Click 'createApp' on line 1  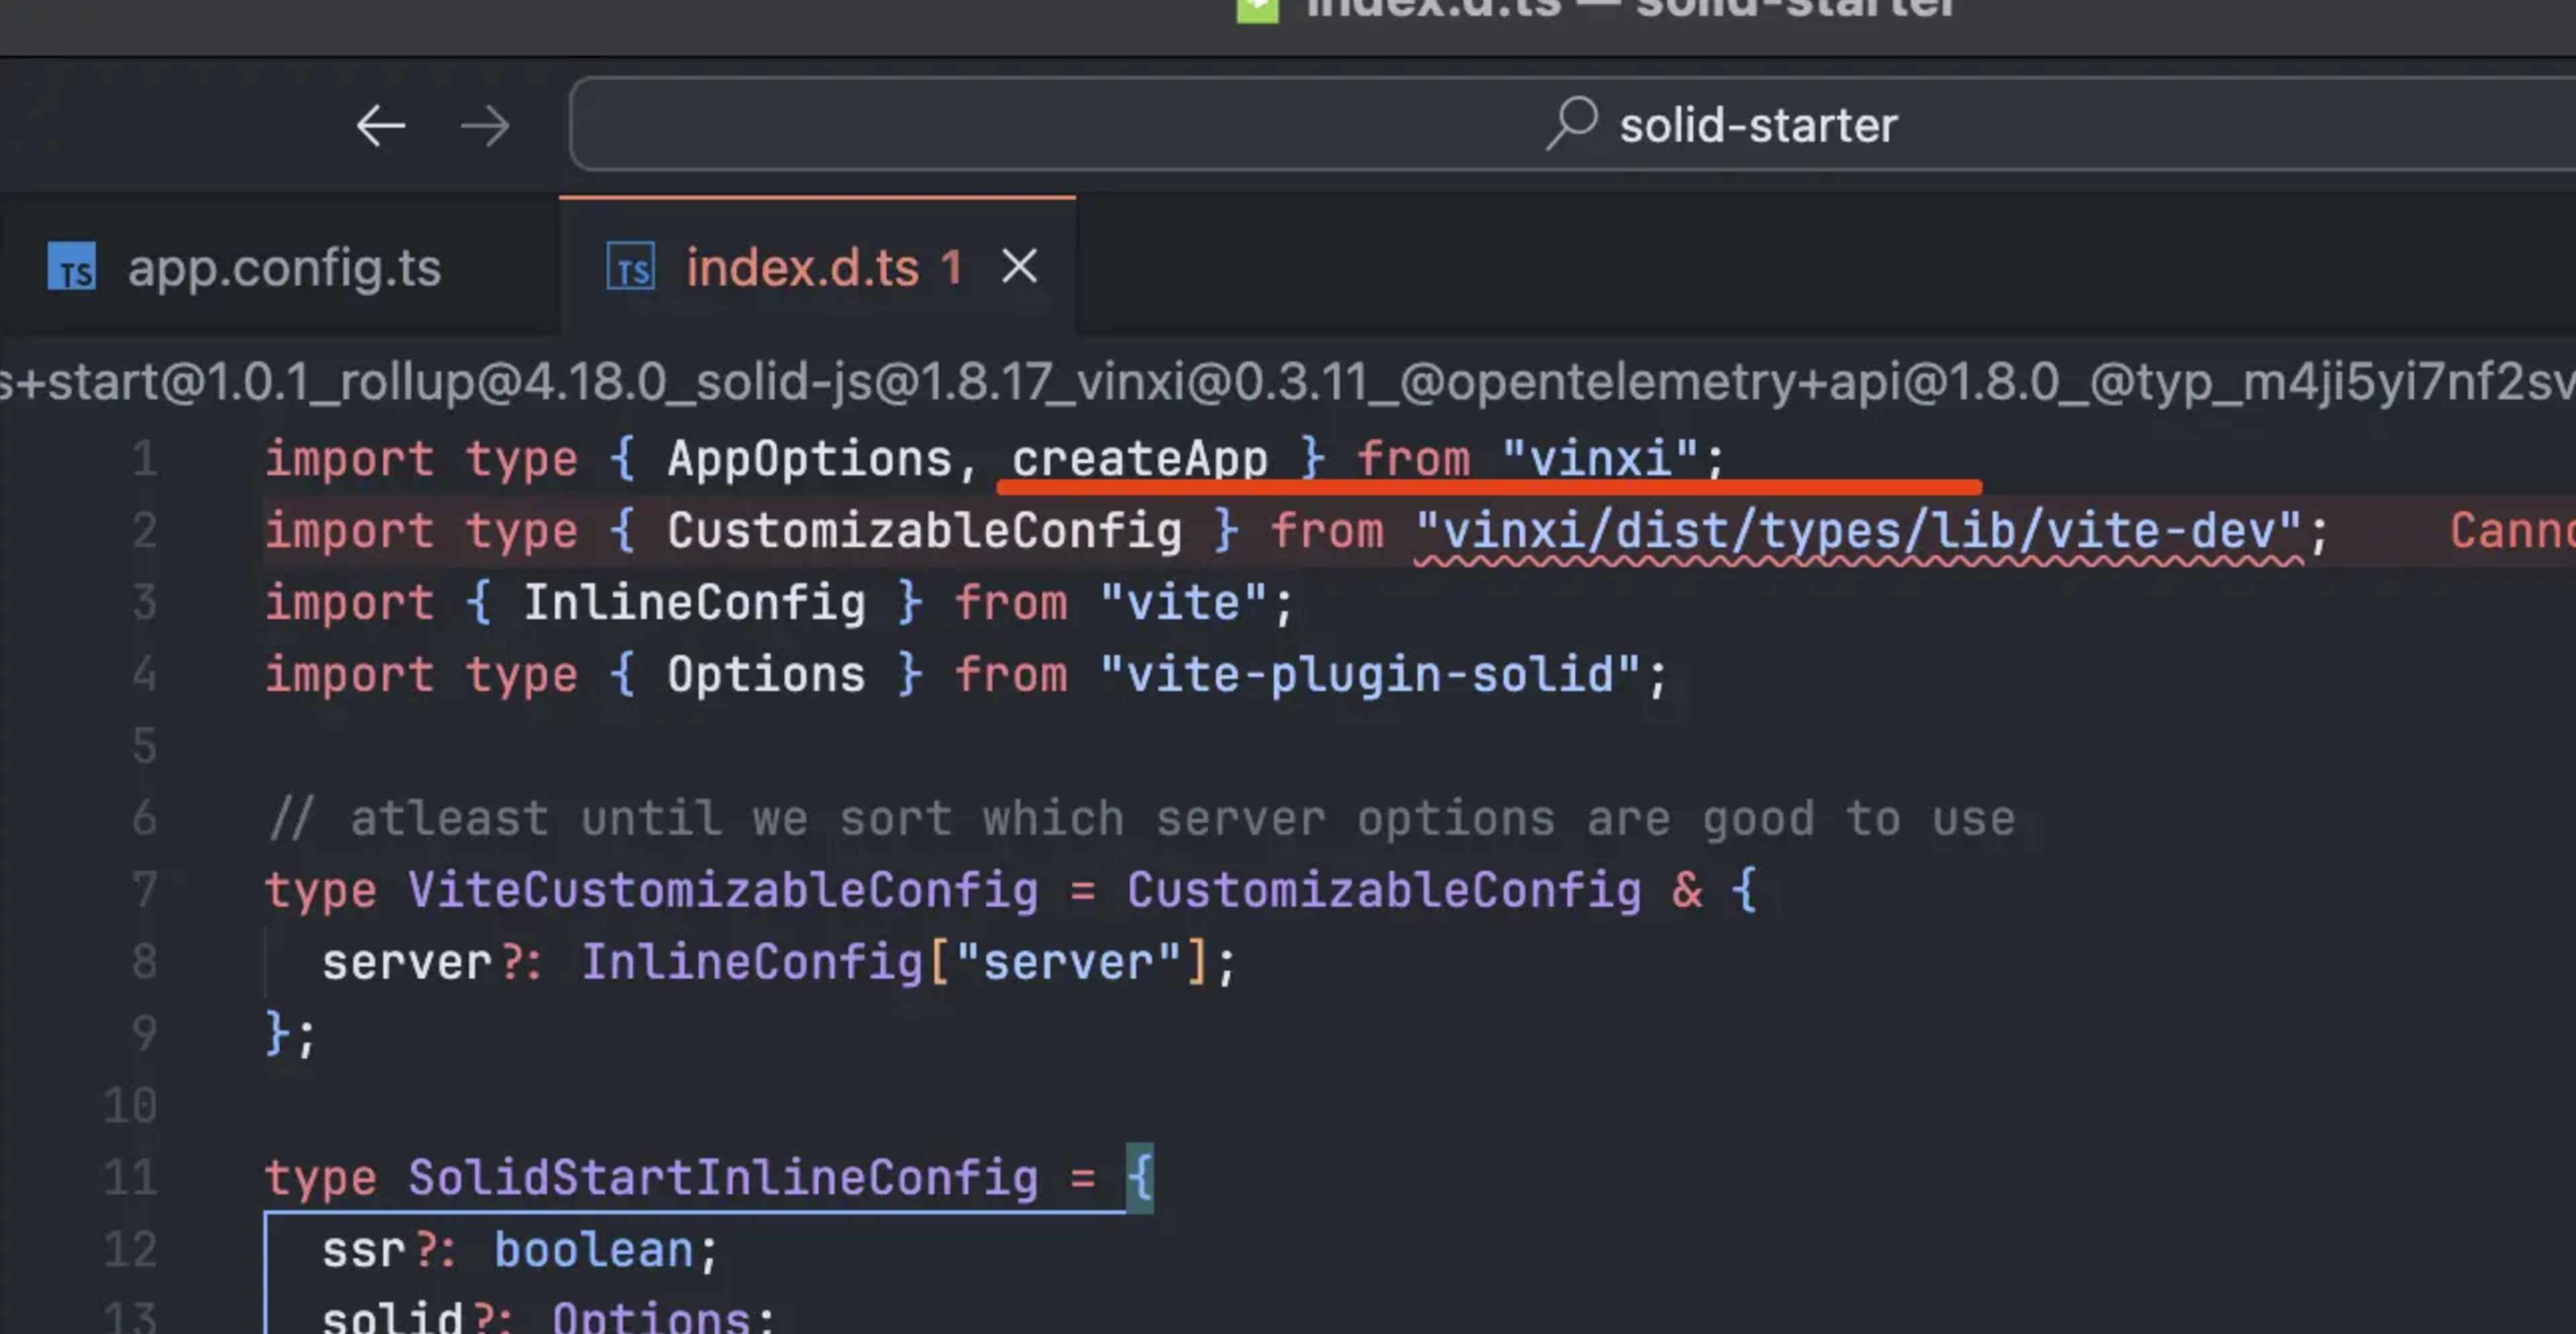(x=1140, y=459)
